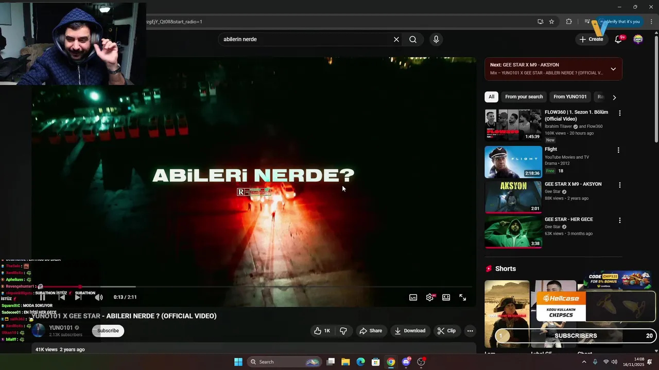Viewport: 659px width, 370px height.
Task: Open Flight movie title
Action: click(x=551, y=149)
